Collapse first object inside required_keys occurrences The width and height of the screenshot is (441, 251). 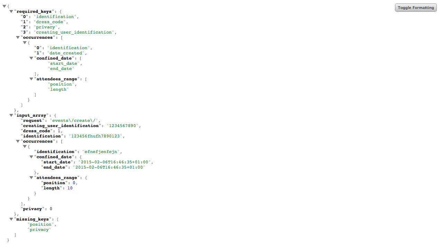(25, 43)
